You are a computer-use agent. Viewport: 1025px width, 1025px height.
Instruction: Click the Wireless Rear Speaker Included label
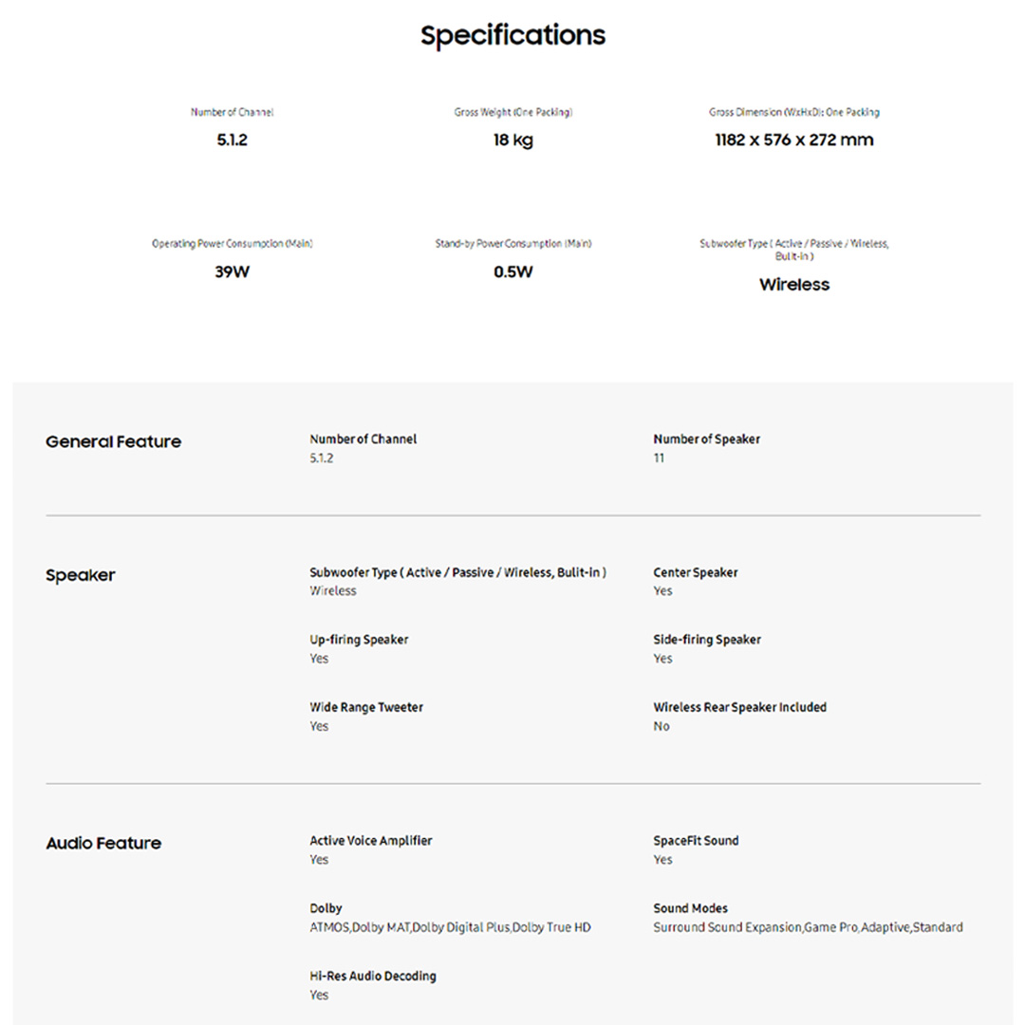tap(739, 707)
